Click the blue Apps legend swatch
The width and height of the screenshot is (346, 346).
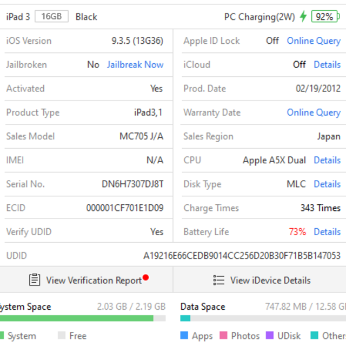(x=184, y=335)
